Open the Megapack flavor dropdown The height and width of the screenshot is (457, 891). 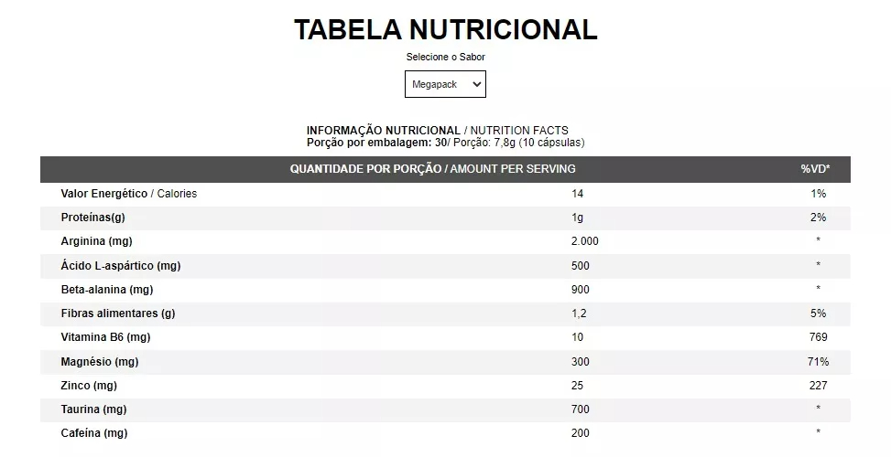tap(445, 84)
